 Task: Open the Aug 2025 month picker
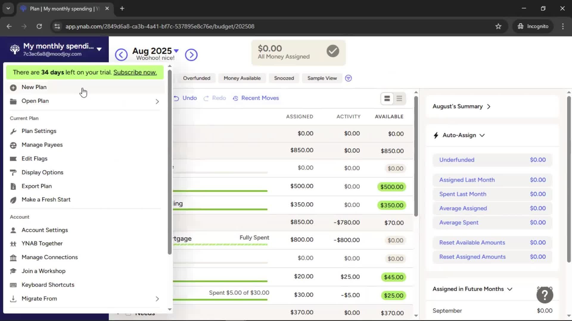(155, 51)
